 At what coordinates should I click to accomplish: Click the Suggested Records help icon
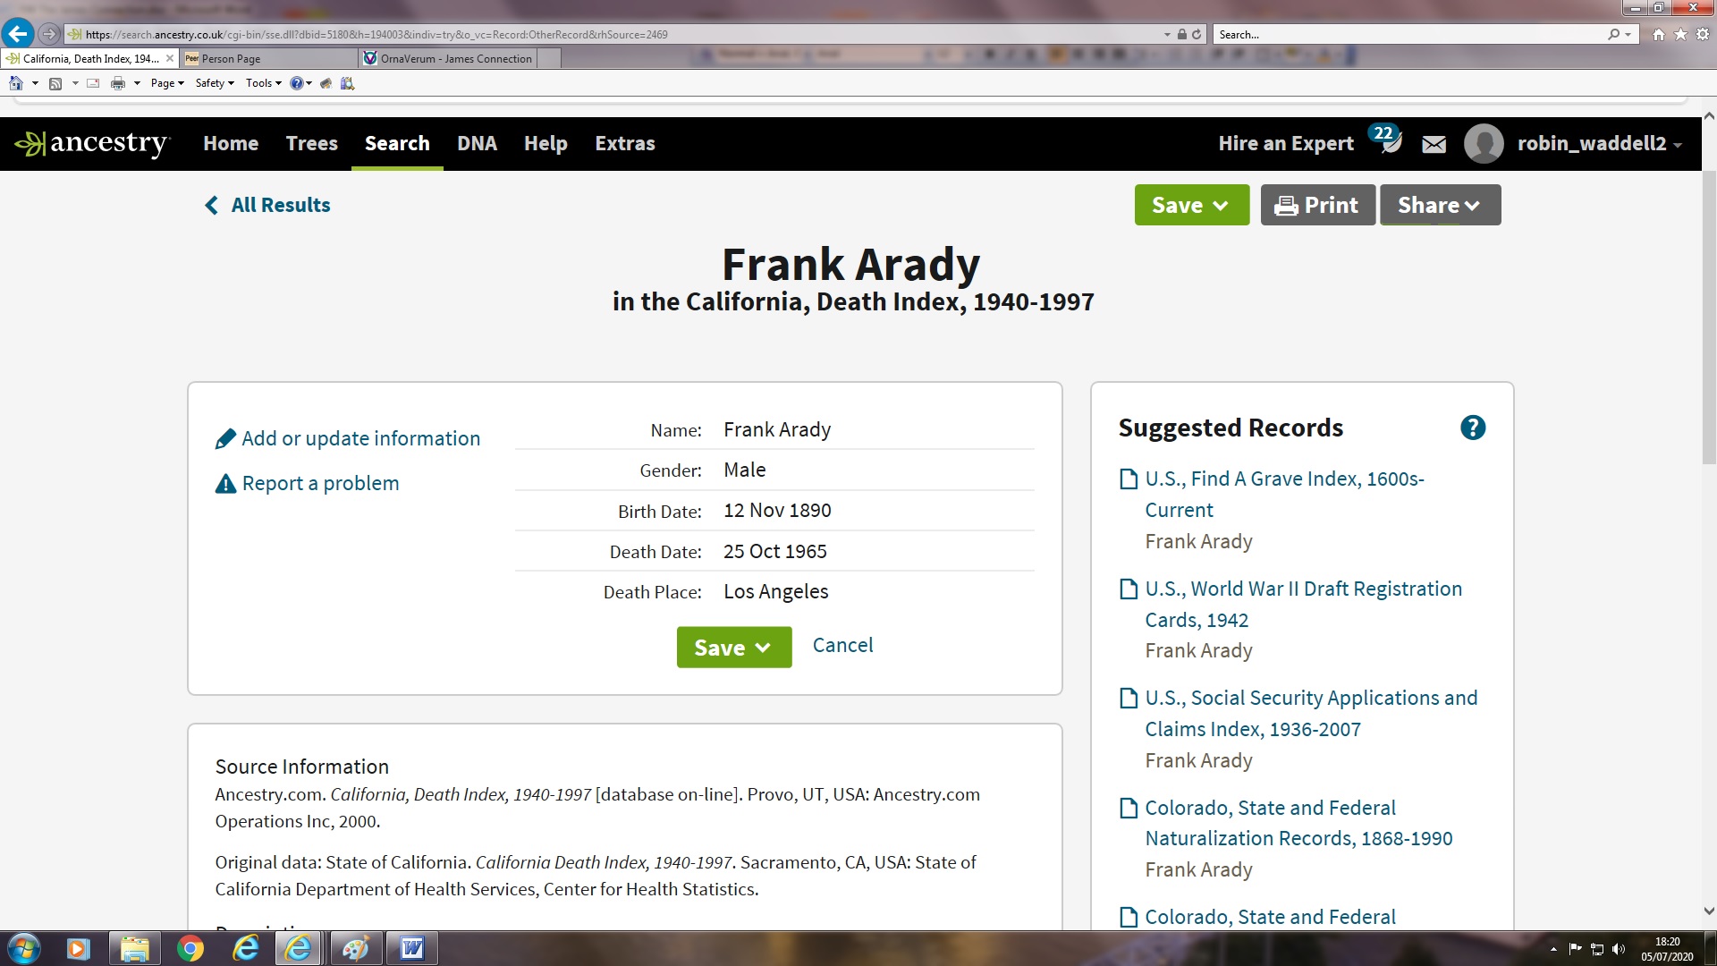point(1472,428)
